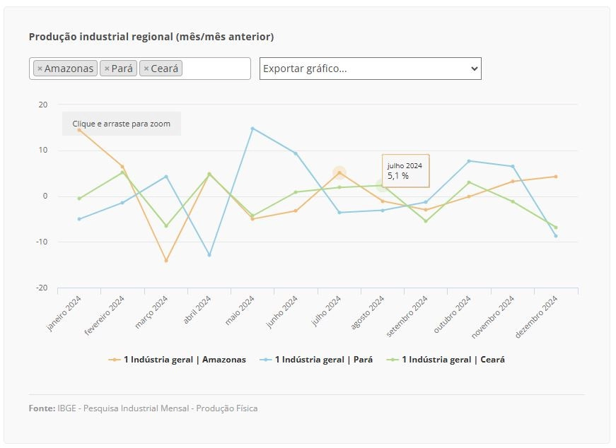Viewport: 616px width, 448px height.
Task: Select Pará's dezembro 2024 data point
Action: click(556, 236)
